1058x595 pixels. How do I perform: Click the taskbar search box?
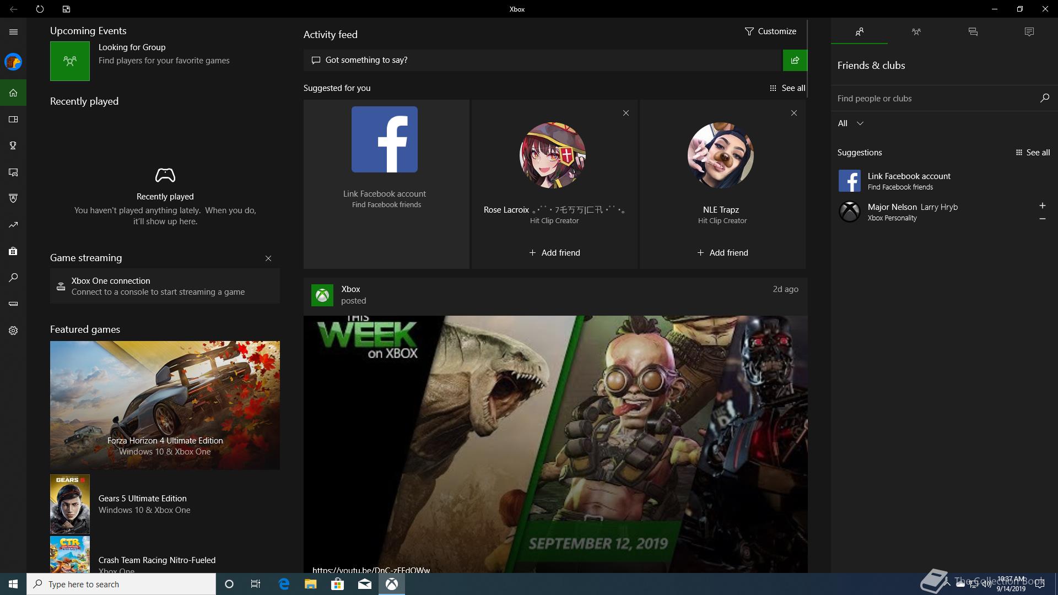point(121,584)
